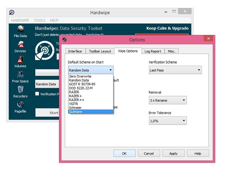
Task: Select the VSITR scheme
Action: coord(91,104)
